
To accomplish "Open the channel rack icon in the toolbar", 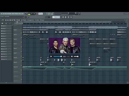I will pyautogui.click(x=69, y=17).
